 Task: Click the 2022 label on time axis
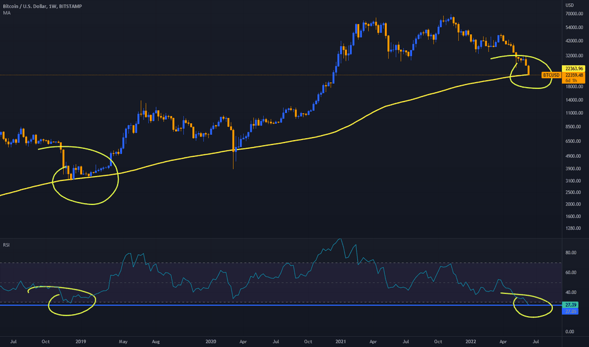tap(471, 342)
